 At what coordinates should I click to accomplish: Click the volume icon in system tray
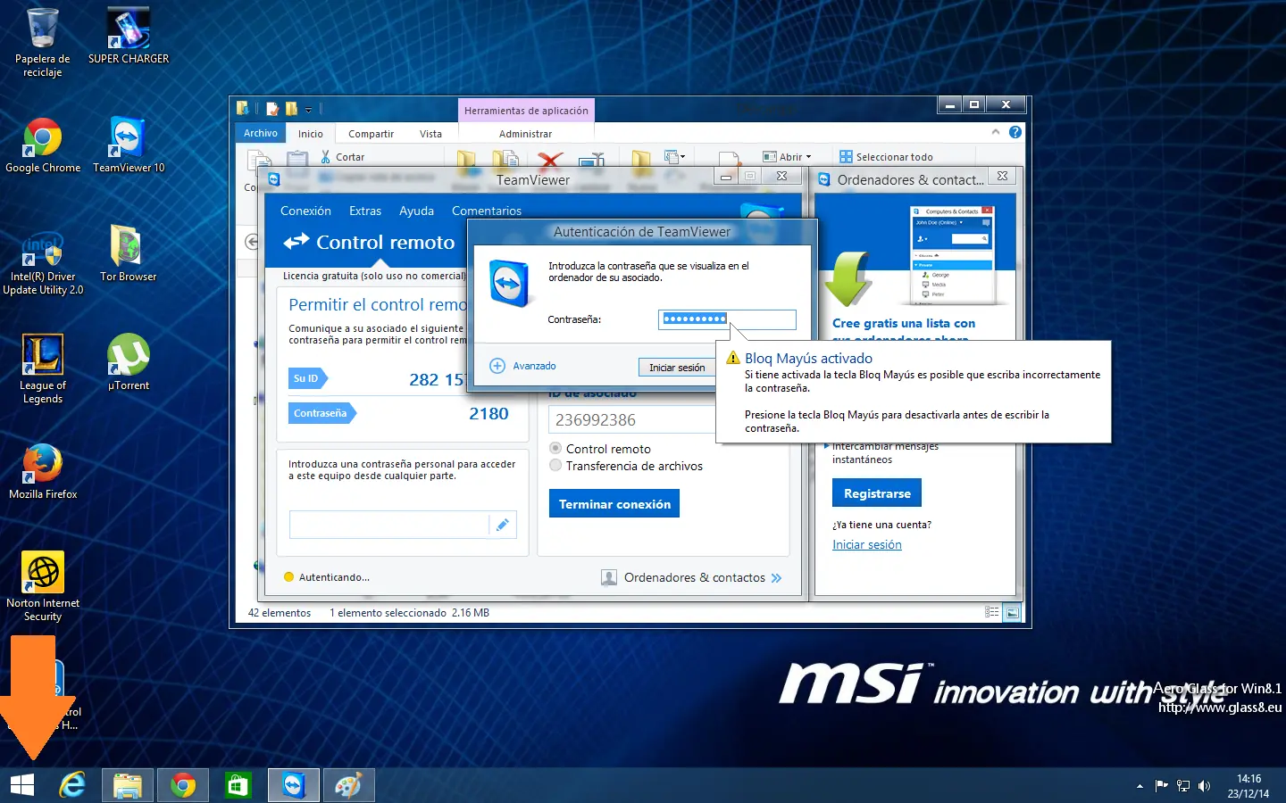[1205, 786]
